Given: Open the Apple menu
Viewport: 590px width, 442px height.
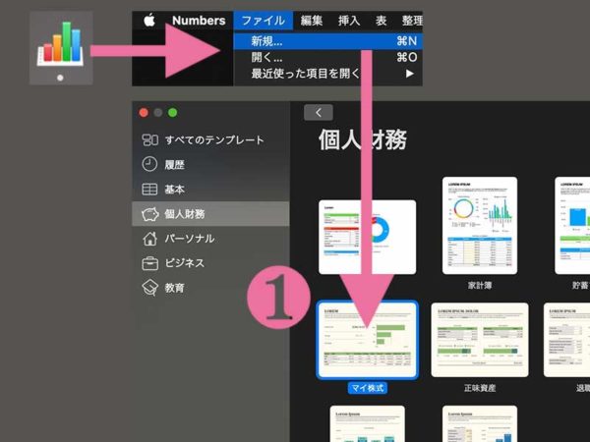Looking at the screenshot, I should 149,21.
